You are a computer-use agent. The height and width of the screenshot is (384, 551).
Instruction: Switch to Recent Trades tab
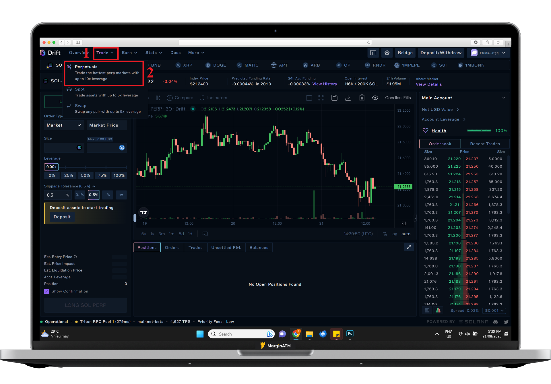click(x=485, y=144)
